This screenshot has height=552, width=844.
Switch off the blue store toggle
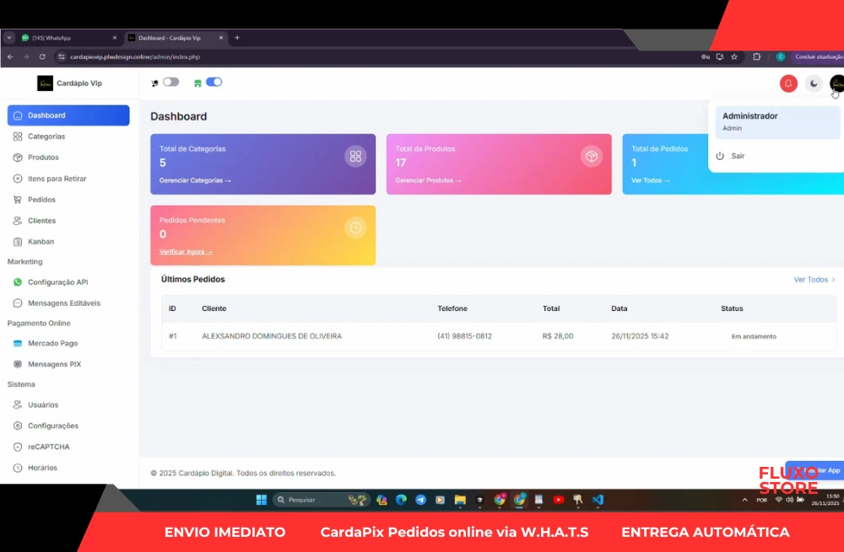(x=214, y=82)
